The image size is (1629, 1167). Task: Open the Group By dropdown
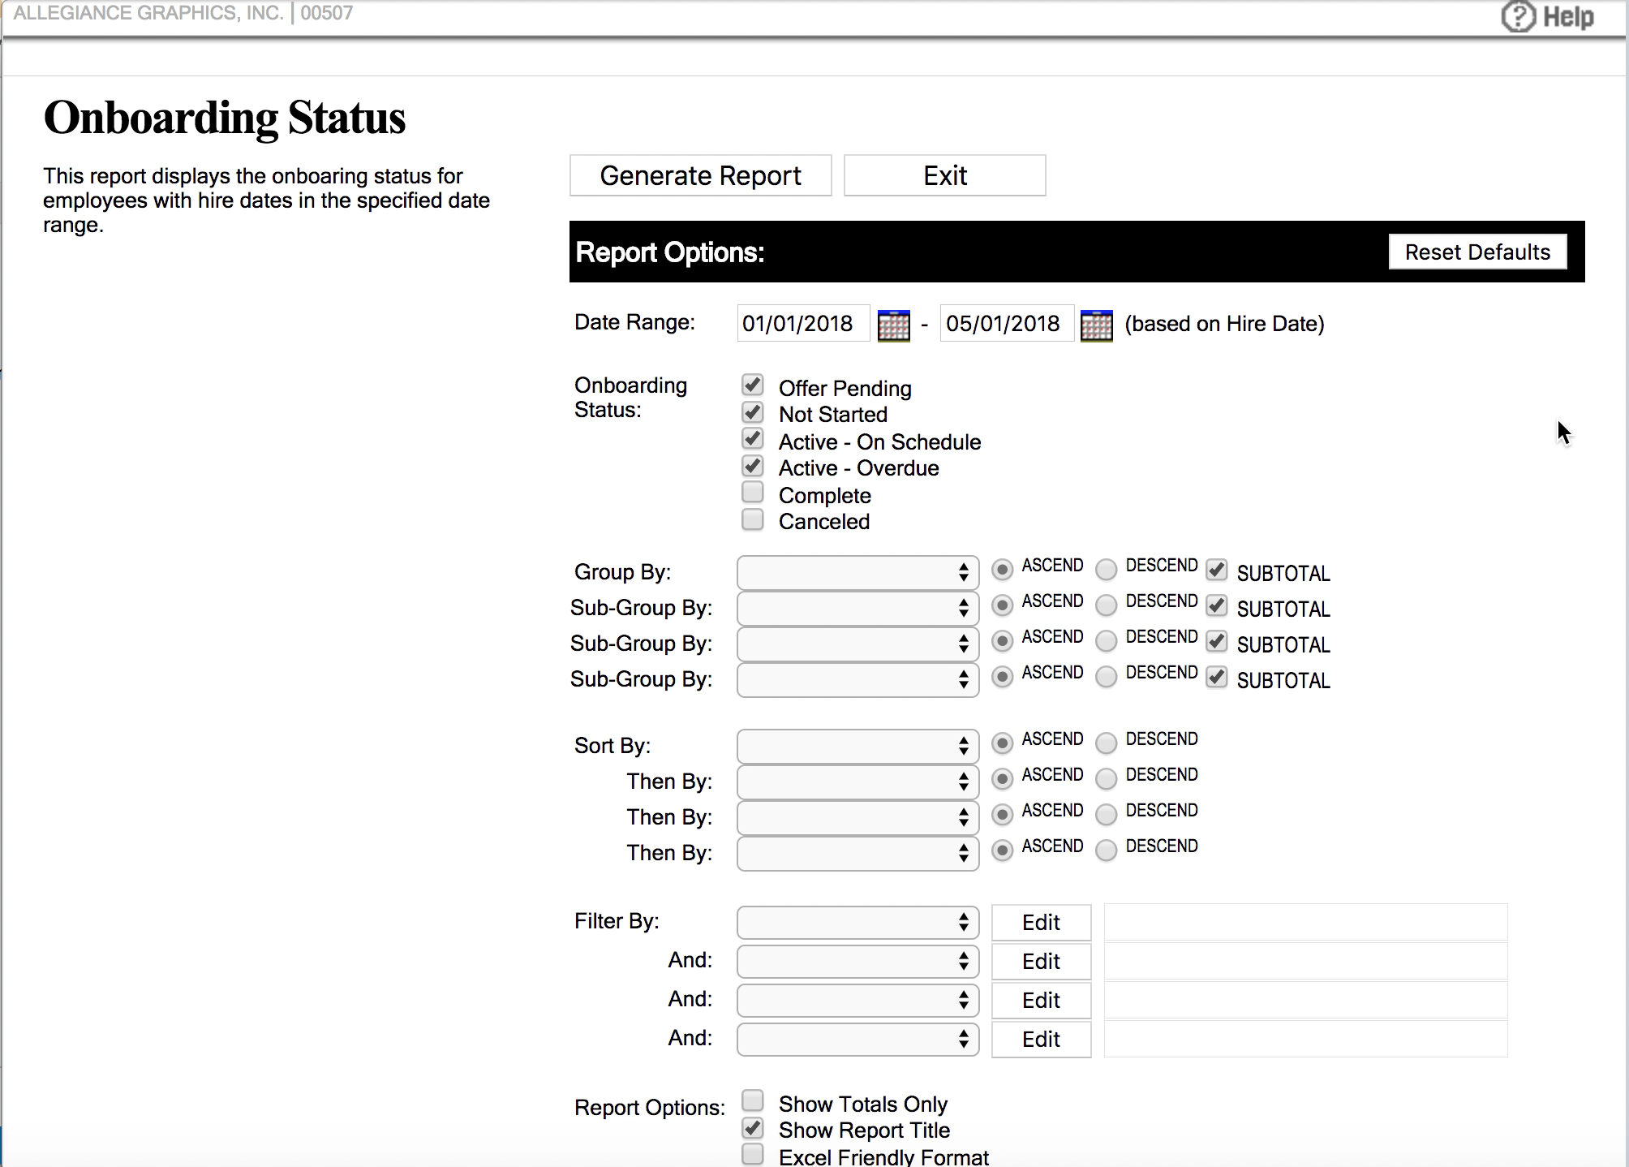[x=857, y=572]
